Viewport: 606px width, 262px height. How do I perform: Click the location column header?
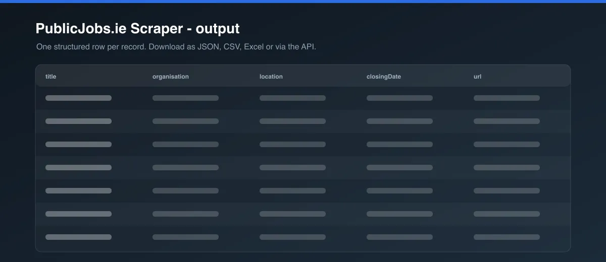pos(271,77)
